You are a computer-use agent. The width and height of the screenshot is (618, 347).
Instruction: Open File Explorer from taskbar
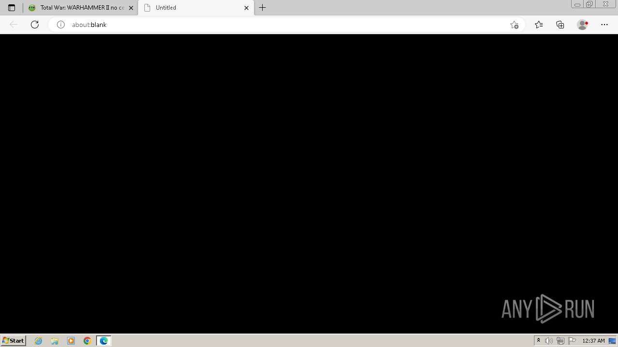point(55,341)
